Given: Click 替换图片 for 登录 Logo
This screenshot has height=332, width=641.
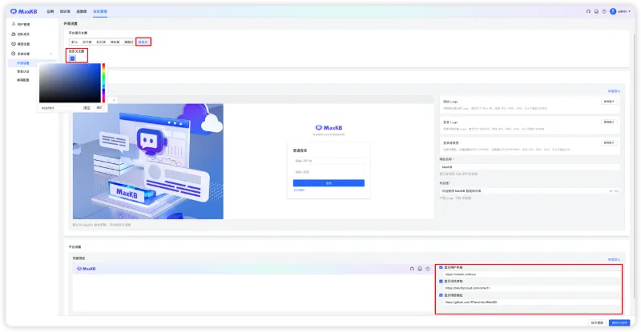Looking at the screenshot, I should pyautogui.click(x=609, y=122).
